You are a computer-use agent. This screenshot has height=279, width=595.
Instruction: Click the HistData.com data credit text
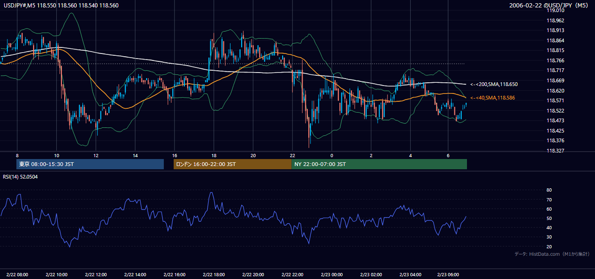[x=552, y=254]
